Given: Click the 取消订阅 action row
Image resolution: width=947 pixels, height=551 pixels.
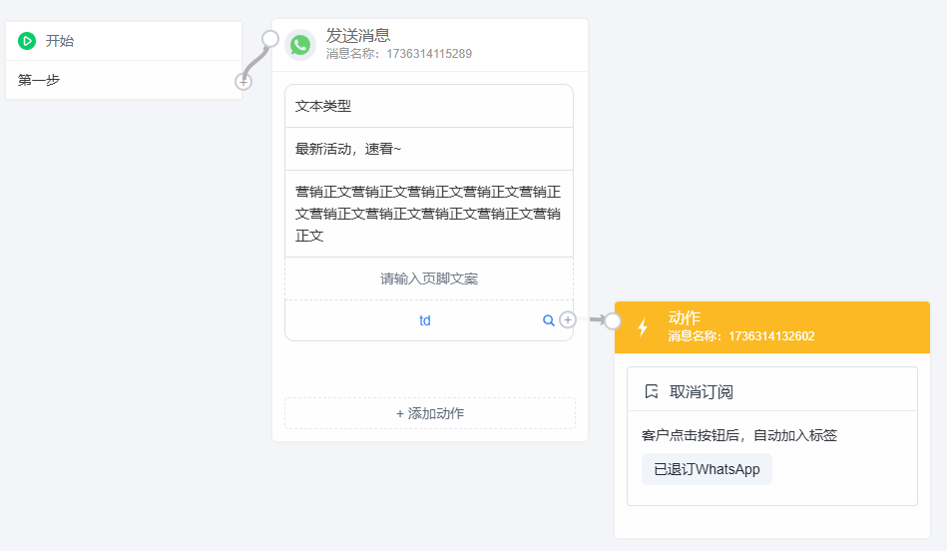Looking at the screenshot, I should click(772, 391).
